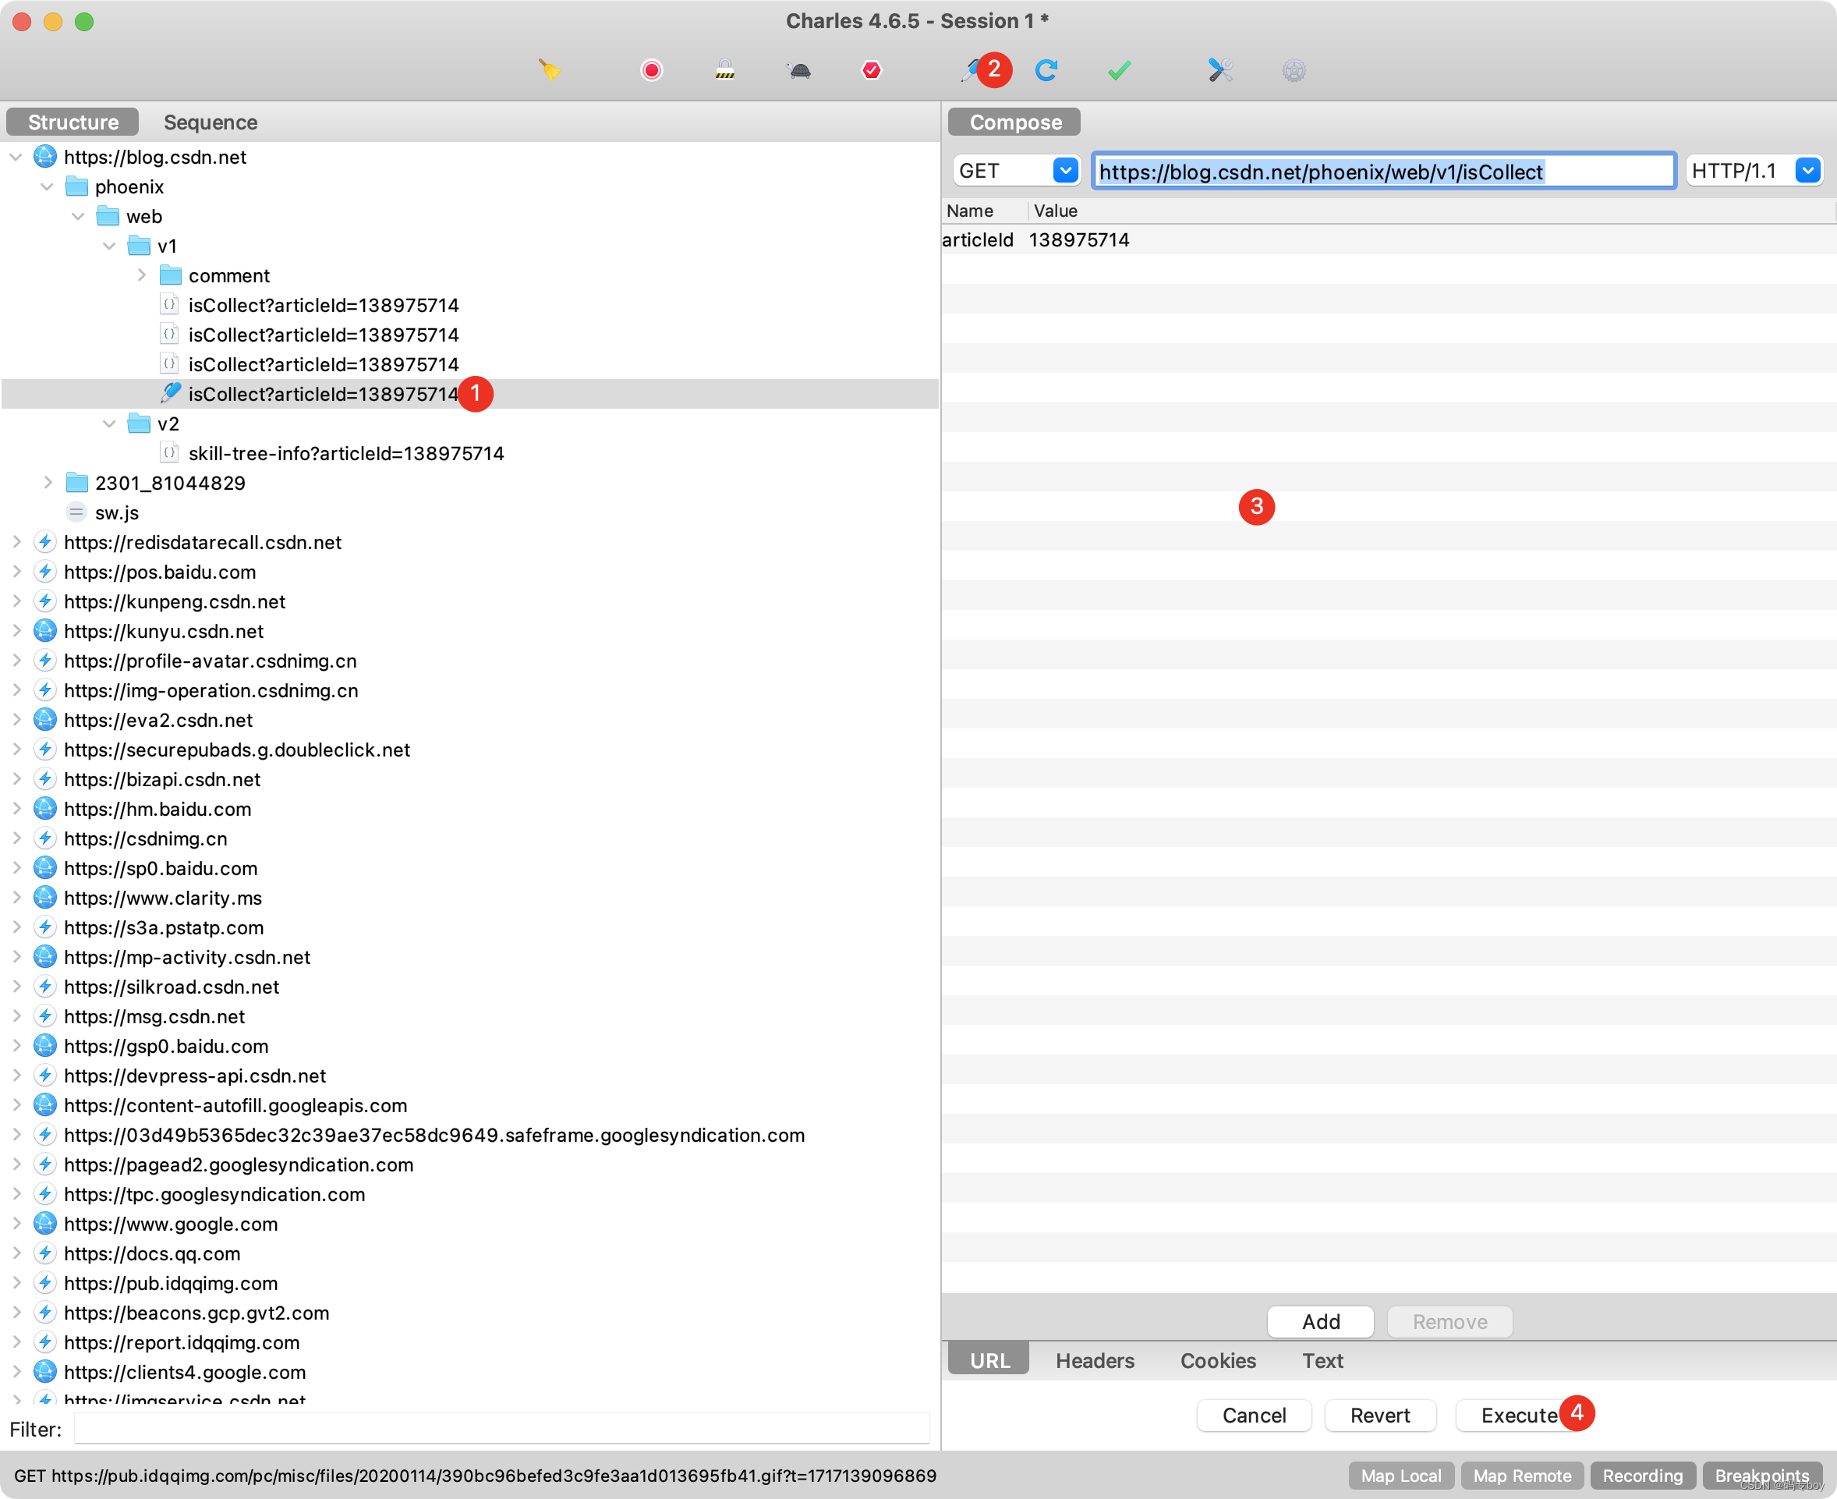The width and height of the screenshot is (1837, 1499).
Task: Switch to the Sequence tab
Action: click(x=211, y=122)
